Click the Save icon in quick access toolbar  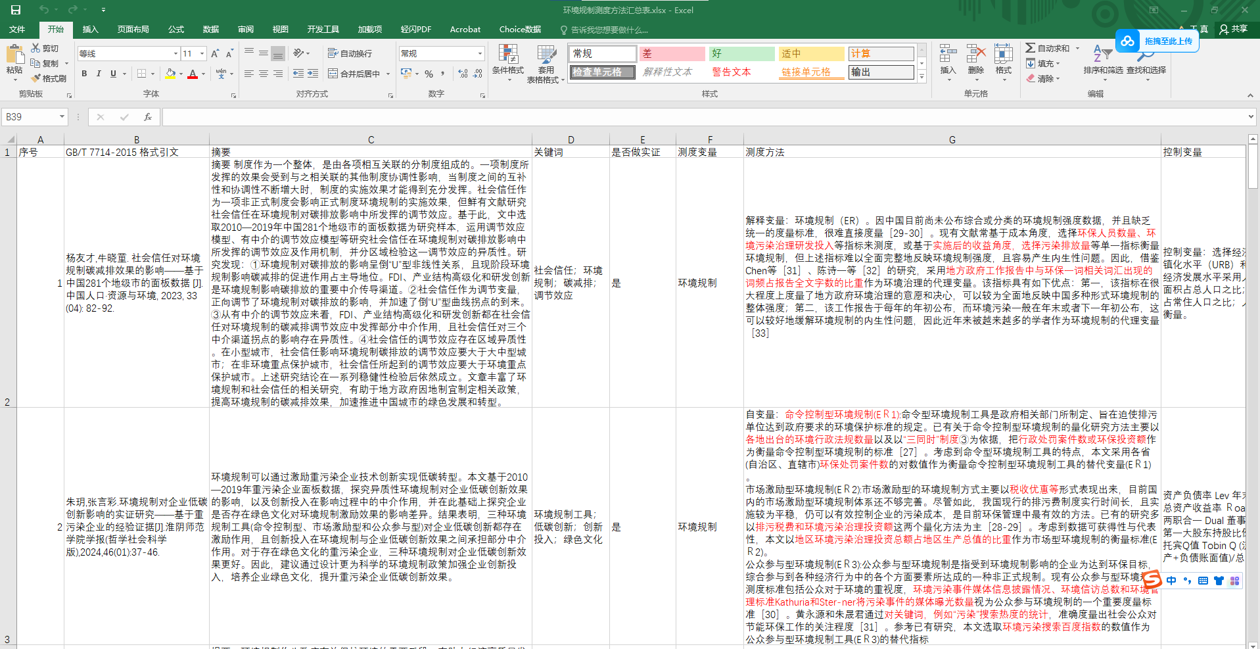tap(16, 10)
